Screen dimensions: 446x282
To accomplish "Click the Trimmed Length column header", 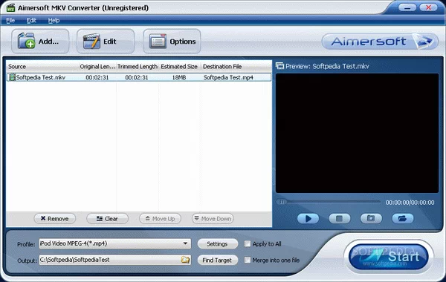I will (x=138, y=67).
